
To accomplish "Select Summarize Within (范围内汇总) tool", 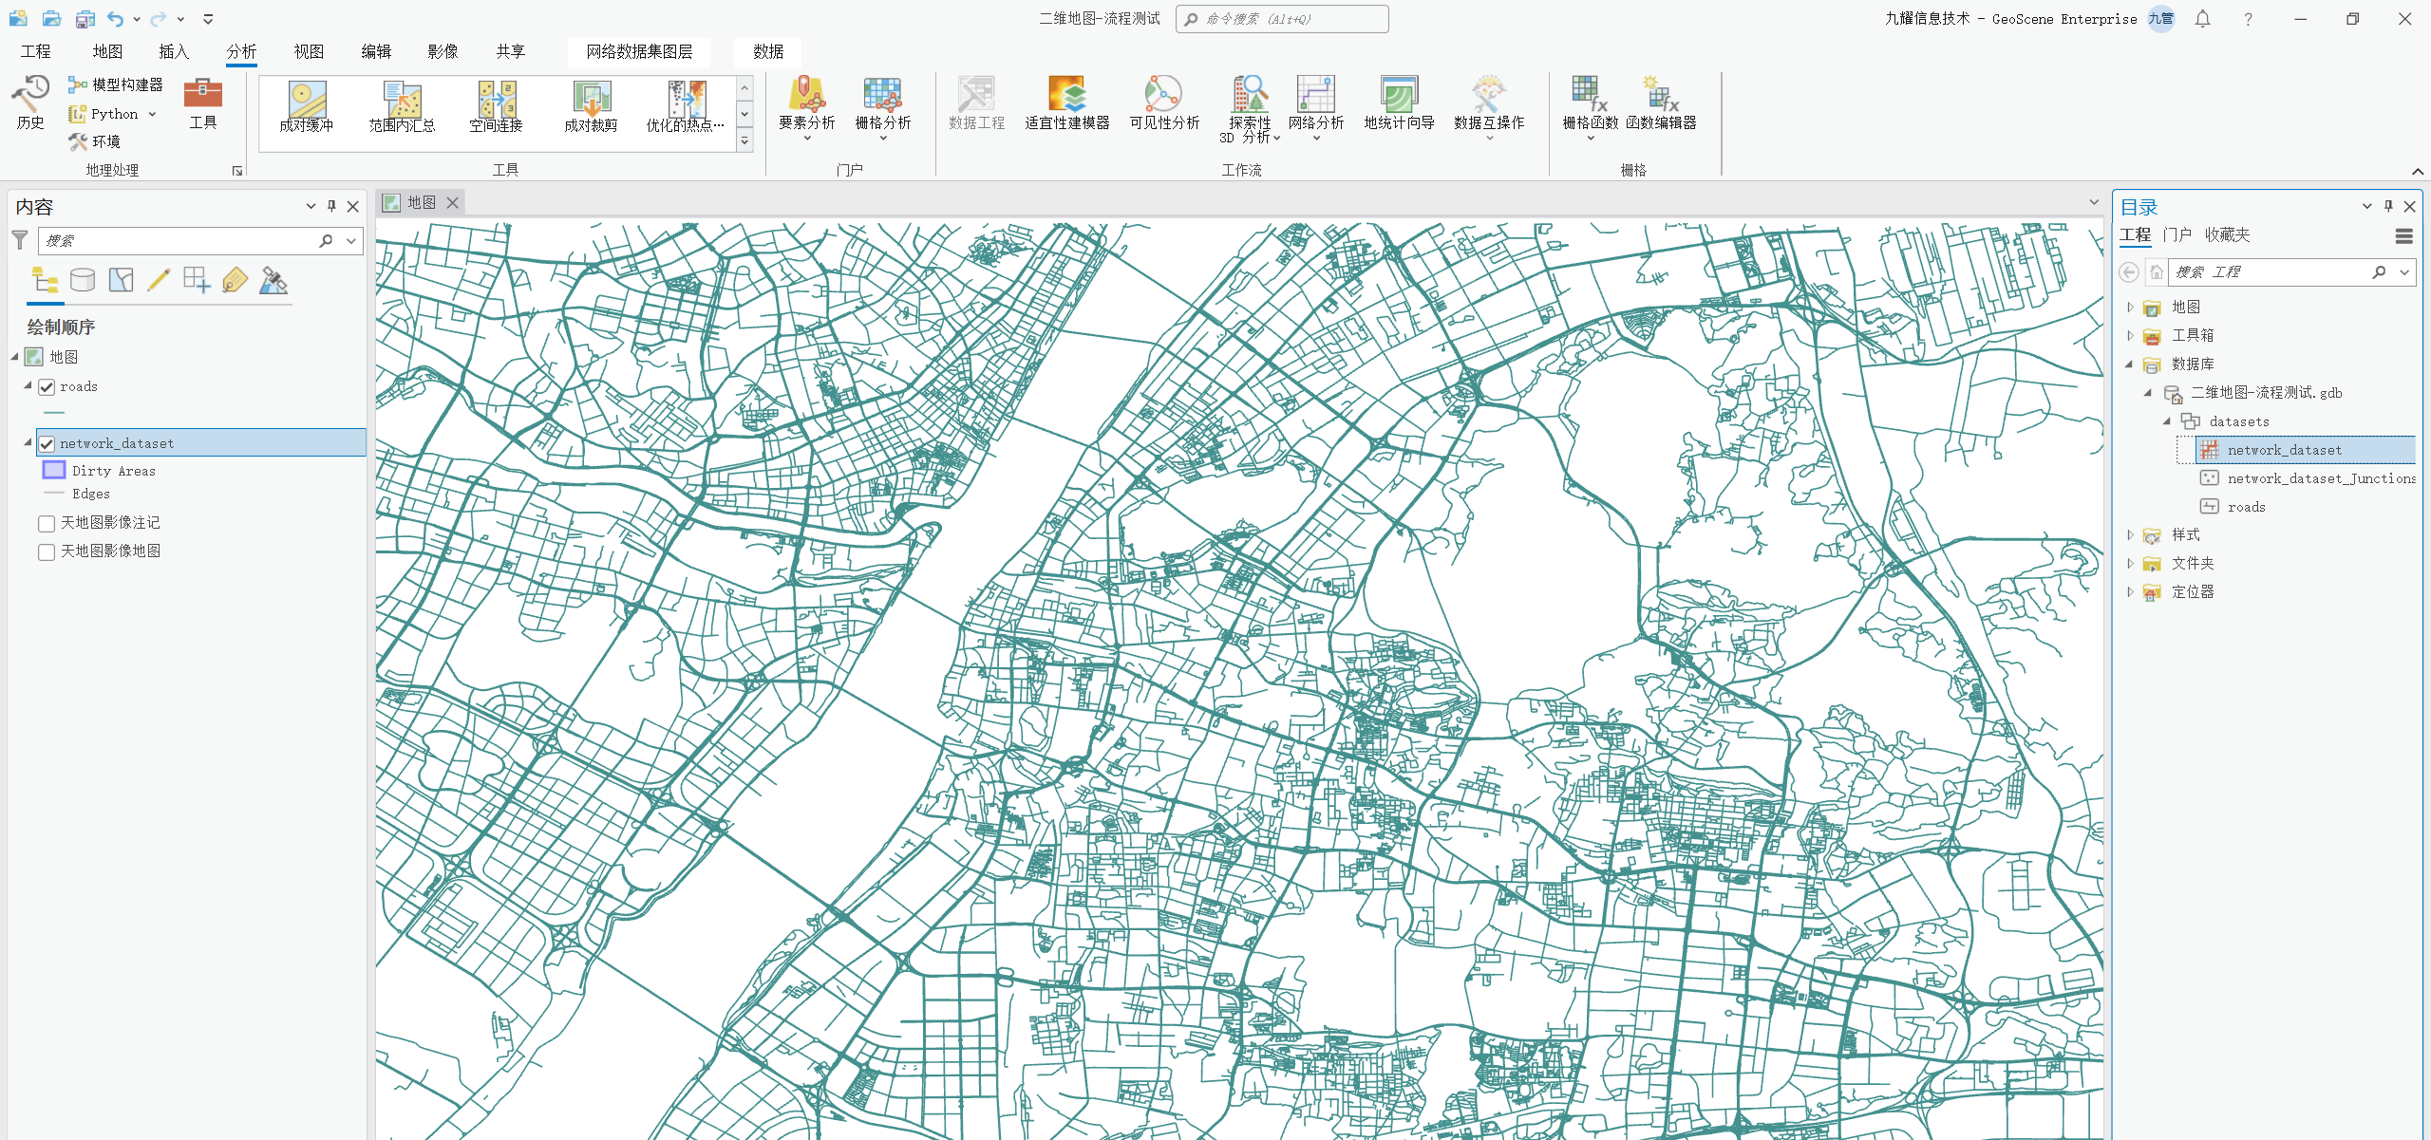I will coord(402,106).
